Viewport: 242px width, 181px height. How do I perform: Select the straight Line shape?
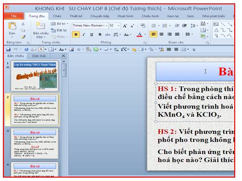223,24
